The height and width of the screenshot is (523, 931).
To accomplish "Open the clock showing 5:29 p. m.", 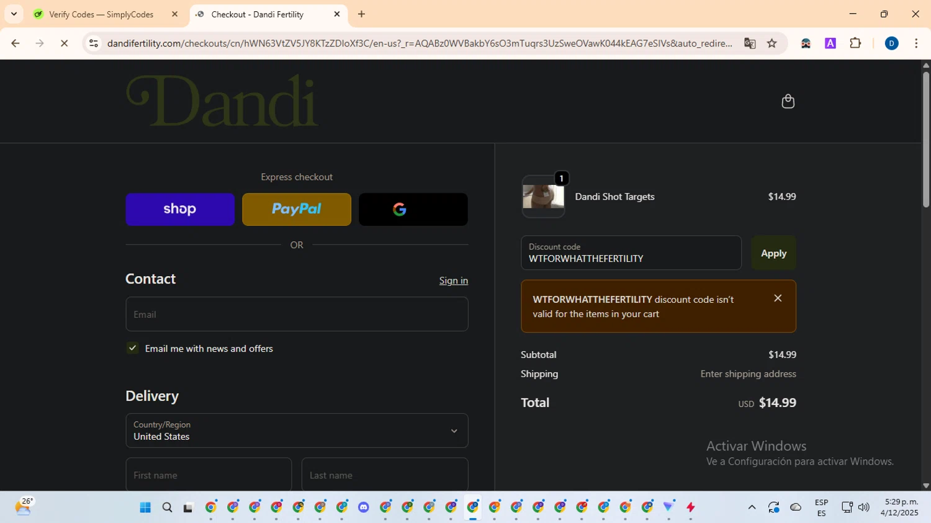I will click(x=899, y=507).
